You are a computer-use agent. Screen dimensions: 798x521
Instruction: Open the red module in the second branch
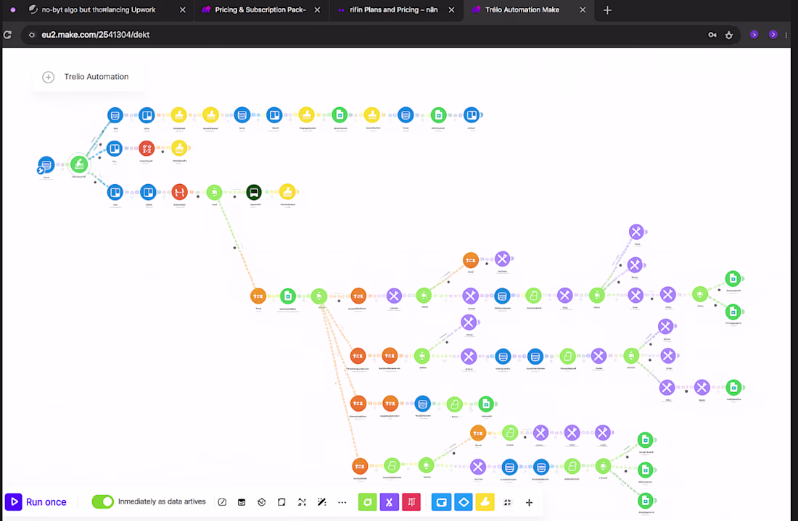(x=147, y=149)
